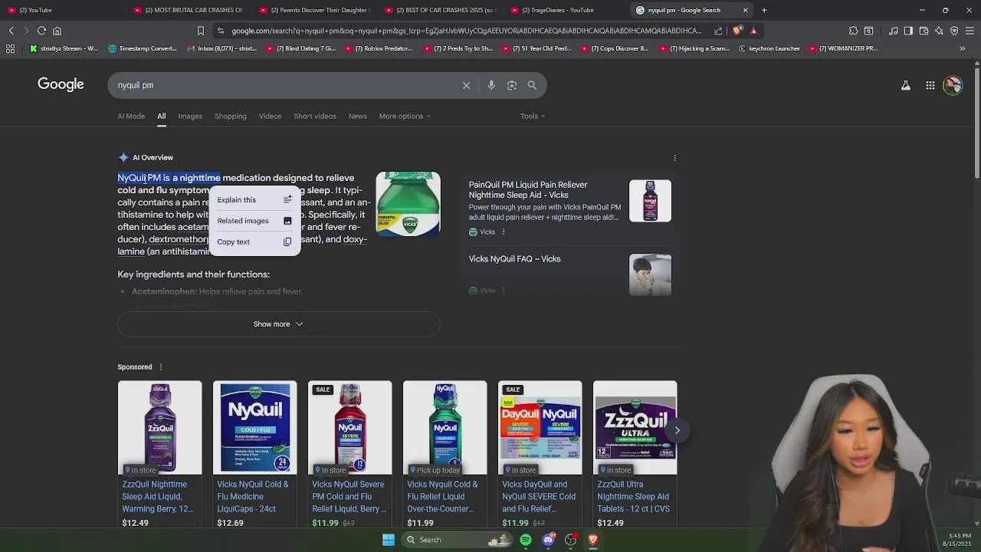Expand the Tools dropdown
Image resolution: width=981 pixels, height=552 pixels.
pyautogui.click(x=533, y=117)
